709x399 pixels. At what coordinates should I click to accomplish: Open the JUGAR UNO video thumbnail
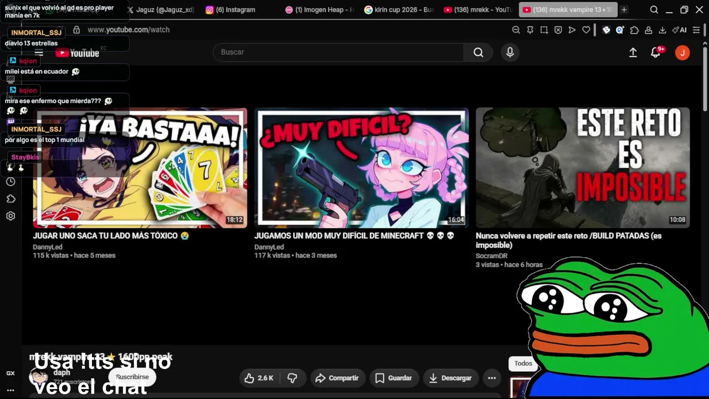tap(140, 168)
